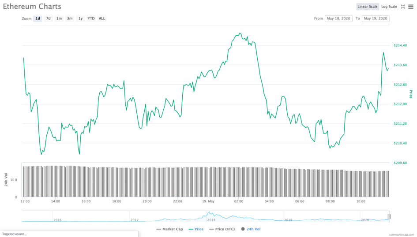The height and width of the screenshot is (237, 417).
Task: Click the $214,40 price axis label
Action: click(400, 45)
